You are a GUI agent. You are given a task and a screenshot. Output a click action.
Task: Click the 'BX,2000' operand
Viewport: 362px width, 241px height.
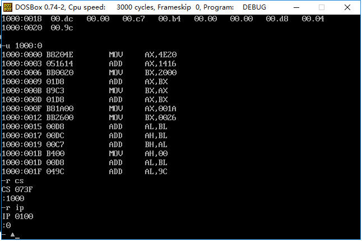(x=161, y=72)
